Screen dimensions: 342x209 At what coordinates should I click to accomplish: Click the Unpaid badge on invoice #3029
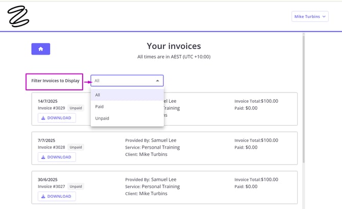coord(76,108)
